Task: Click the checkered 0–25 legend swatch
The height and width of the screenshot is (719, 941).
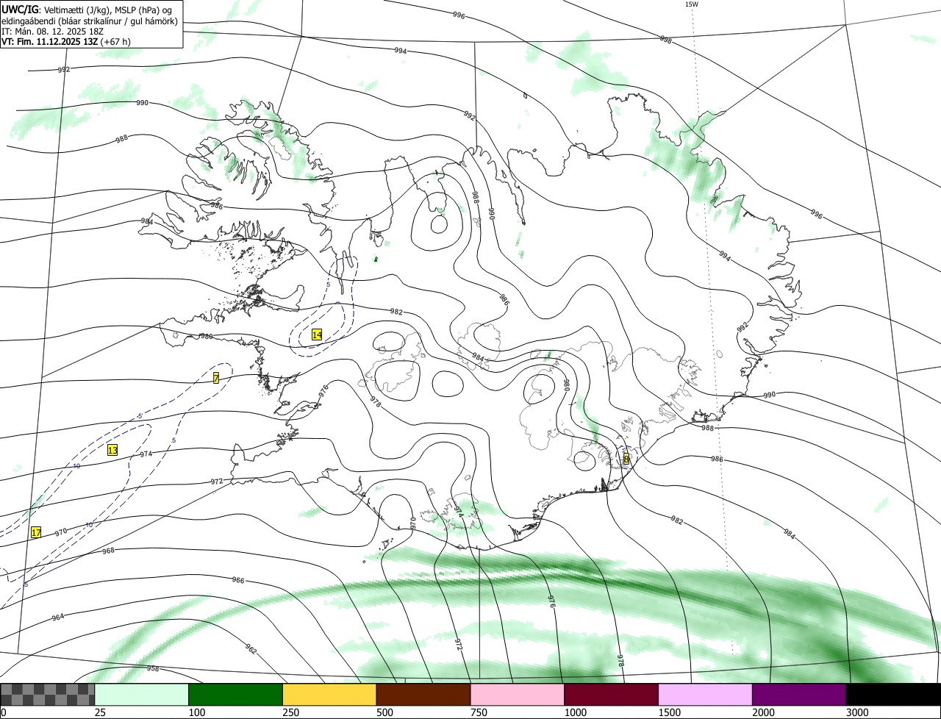Action: [48, 695]
